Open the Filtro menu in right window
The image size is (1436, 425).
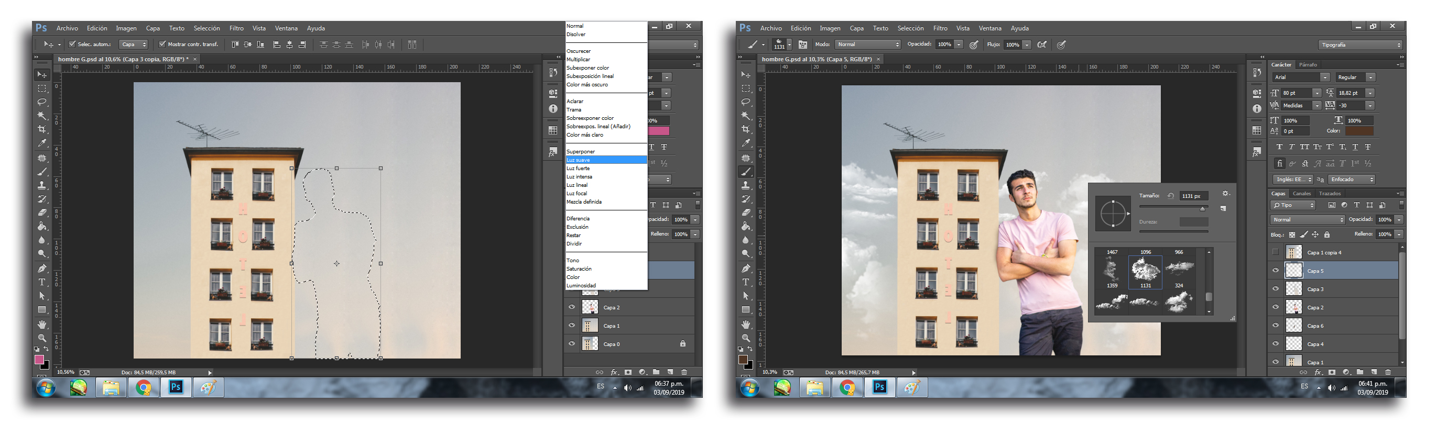(x=940, y=28)
